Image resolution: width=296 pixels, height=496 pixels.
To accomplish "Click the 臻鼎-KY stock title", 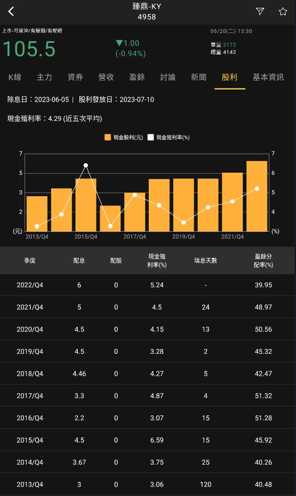I will [147, 6].
